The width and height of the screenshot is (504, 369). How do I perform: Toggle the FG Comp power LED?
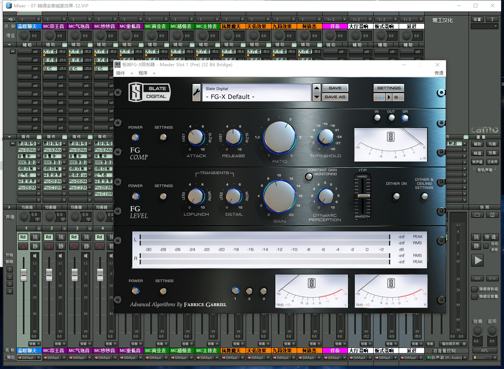point(135,138)
